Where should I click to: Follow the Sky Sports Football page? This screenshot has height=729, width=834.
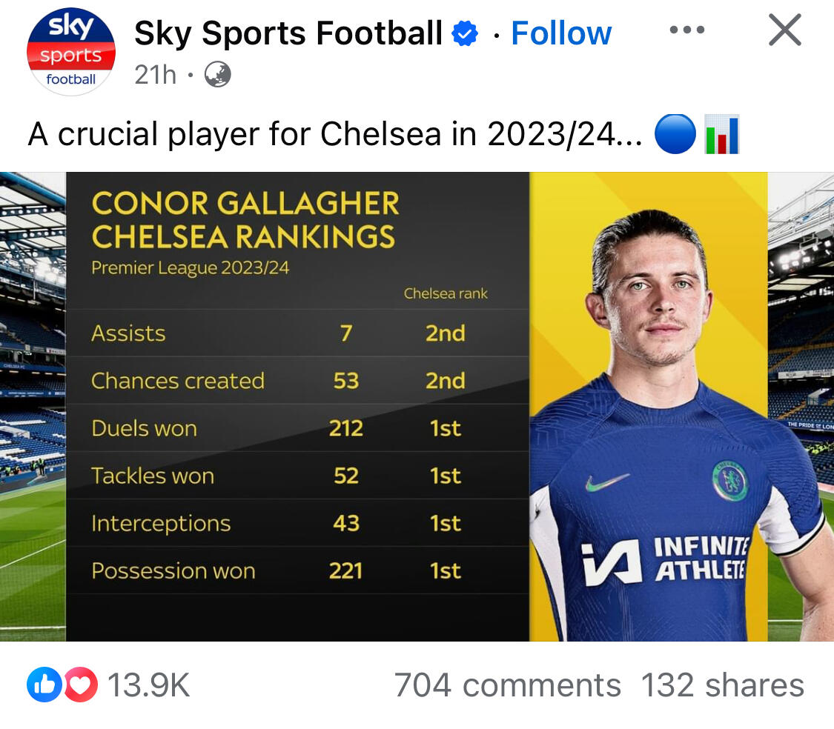(561, 33)
